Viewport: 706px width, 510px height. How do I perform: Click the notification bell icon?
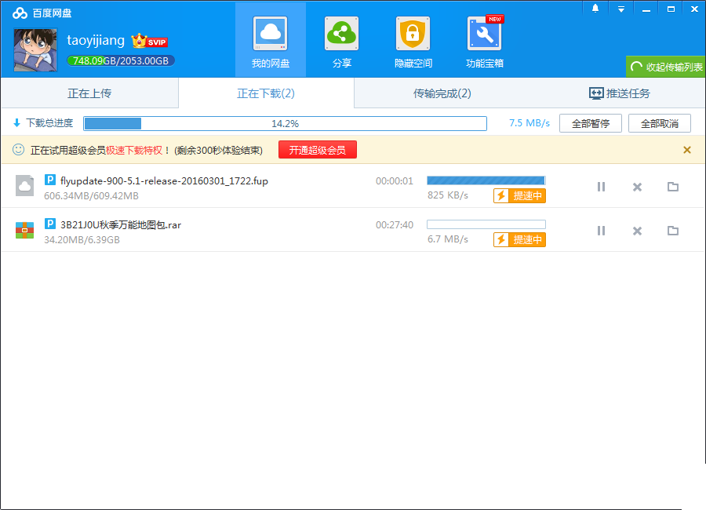(595, 9)
